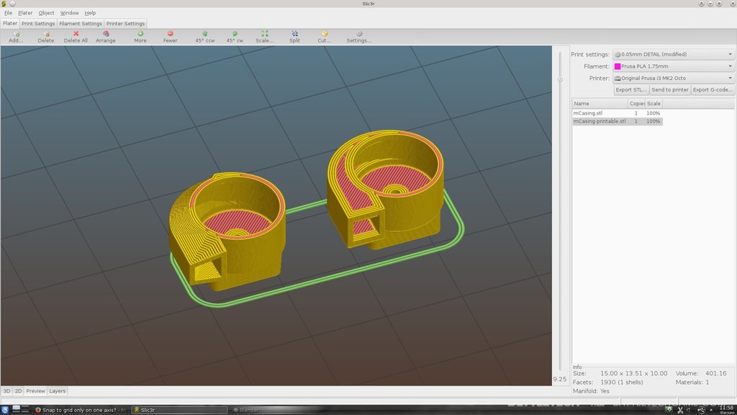Click the magenta filament color swatch
Image resolution: width=737 pixels, height=415 pixels.
point(618,66)
